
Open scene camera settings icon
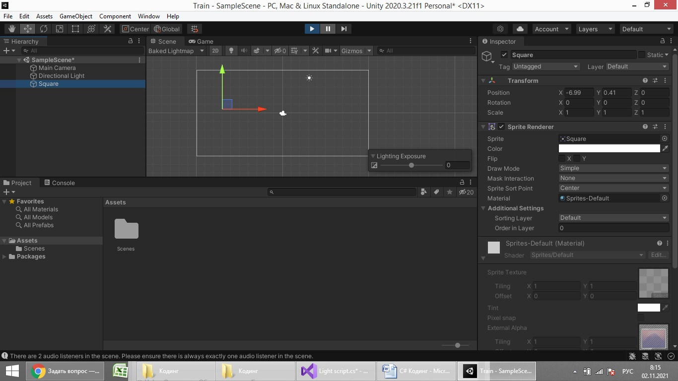pos(328,51)
